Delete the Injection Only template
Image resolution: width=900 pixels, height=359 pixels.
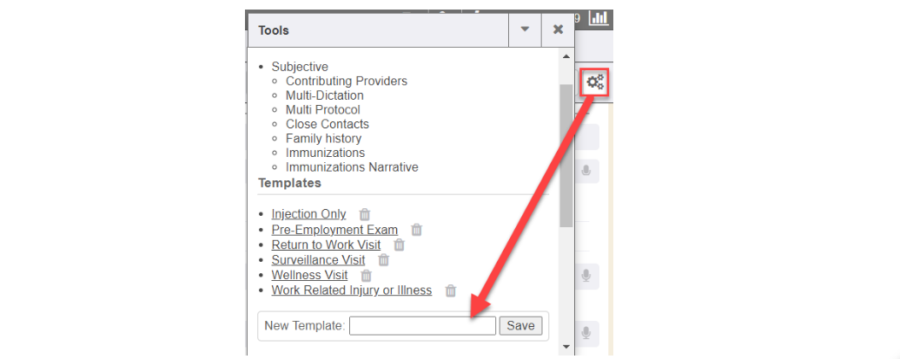(x=365, y=214)
